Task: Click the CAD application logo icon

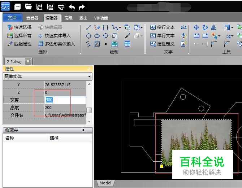Action: coord(5,7)
